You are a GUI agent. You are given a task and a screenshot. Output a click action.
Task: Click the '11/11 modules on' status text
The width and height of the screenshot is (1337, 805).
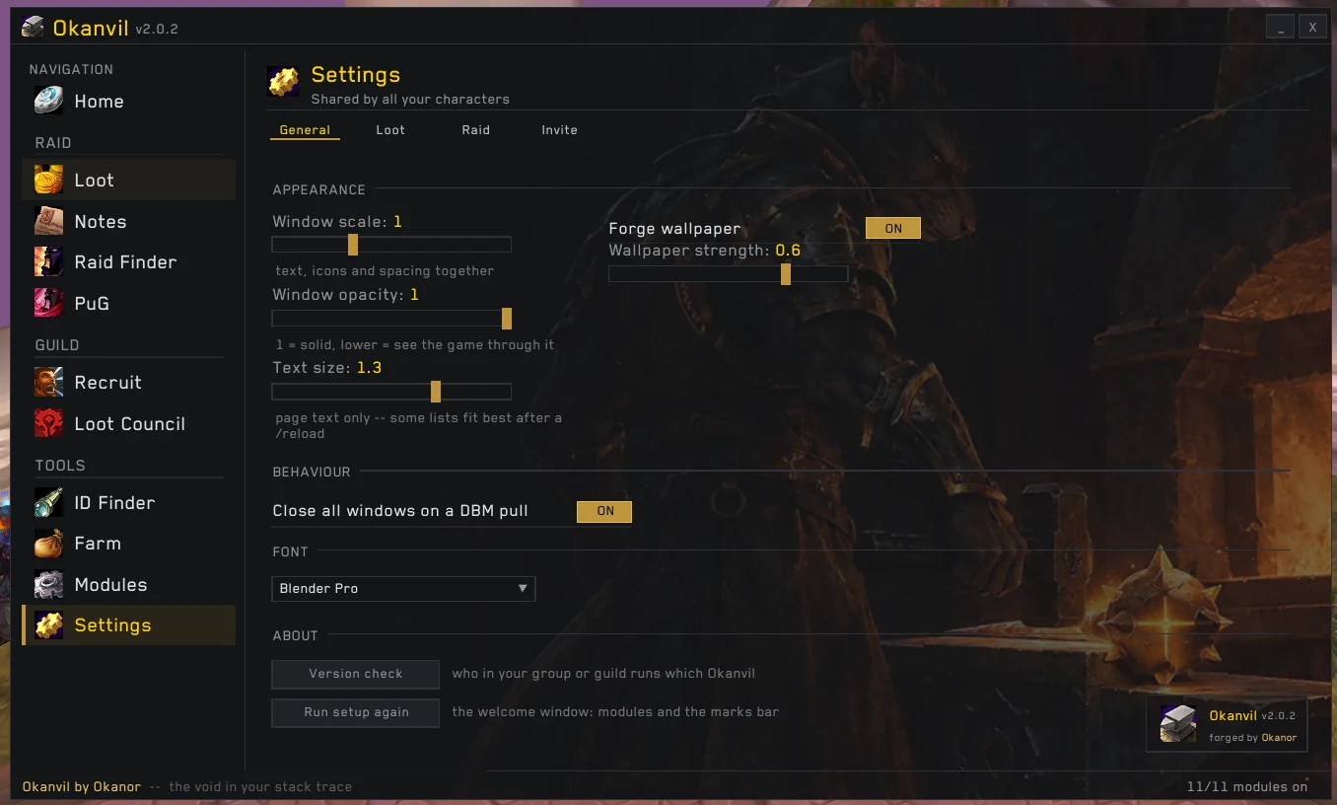(x=1247, y=786)
